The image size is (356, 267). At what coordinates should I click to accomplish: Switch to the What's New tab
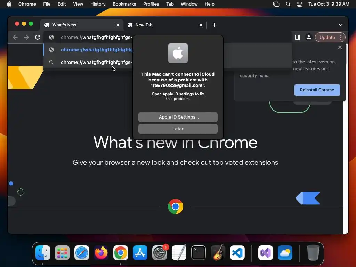pyautogui.click(x=82, y=25)
